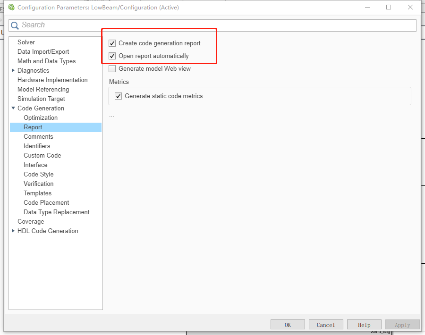Select Verification pane
This screenshot has height=335, width=425.
[x=39, y=184]
